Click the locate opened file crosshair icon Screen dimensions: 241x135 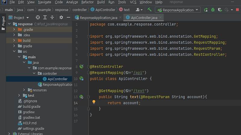[38, 18]
